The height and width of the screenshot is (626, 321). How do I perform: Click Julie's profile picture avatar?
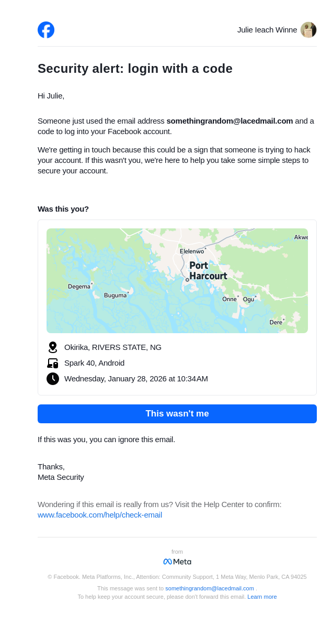coord(308,30)
